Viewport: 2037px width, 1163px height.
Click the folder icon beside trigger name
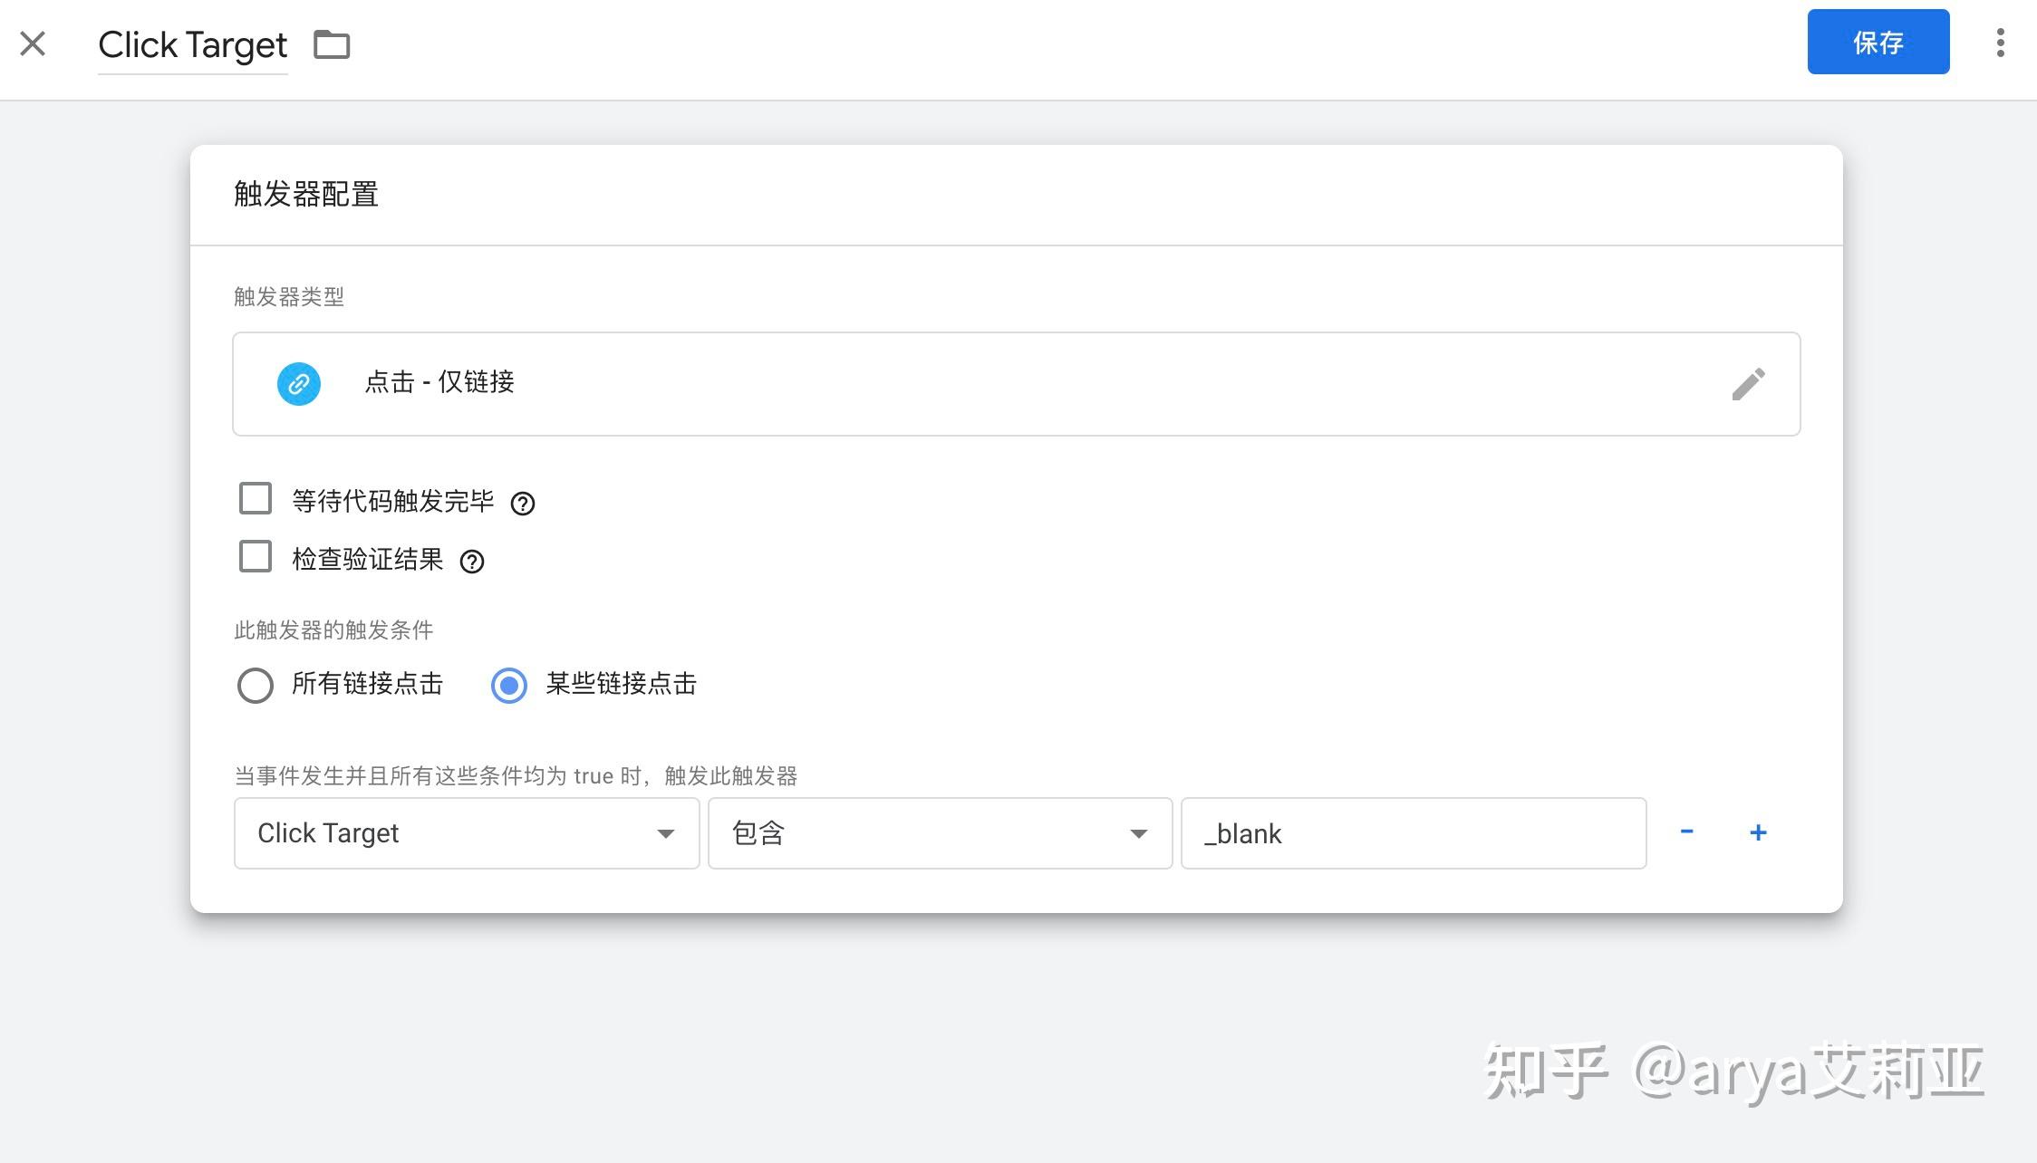point(332,44)
